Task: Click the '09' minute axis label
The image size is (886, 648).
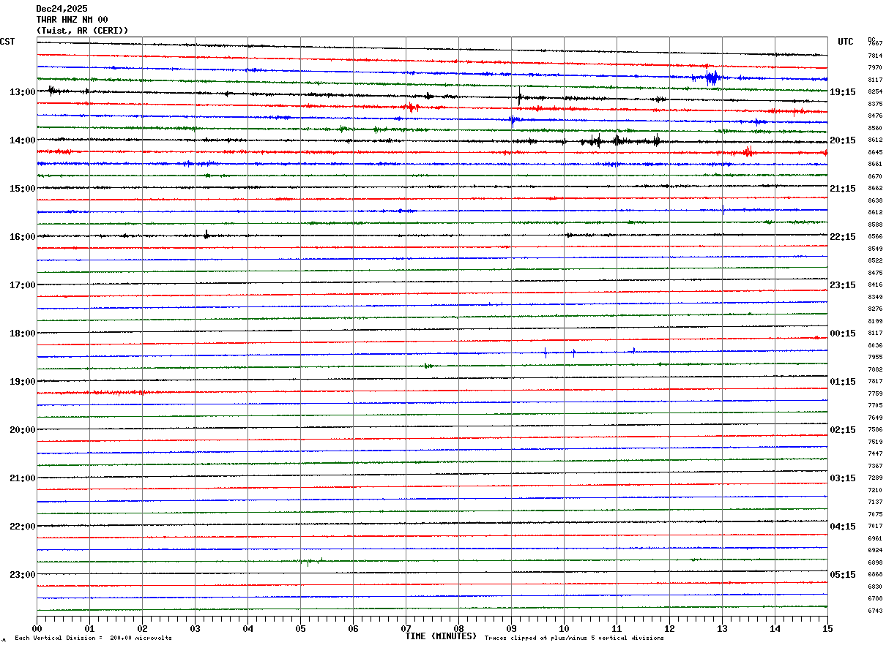Action: click(x=511, y=629)
